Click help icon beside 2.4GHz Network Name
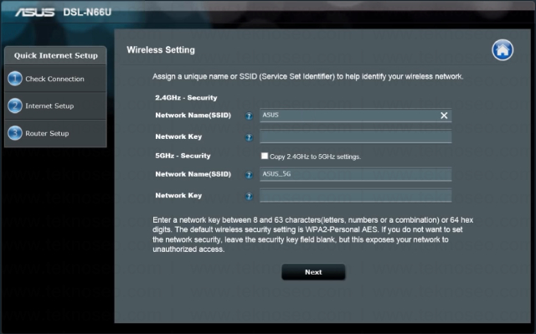536x334 pixels. [249, 116]
